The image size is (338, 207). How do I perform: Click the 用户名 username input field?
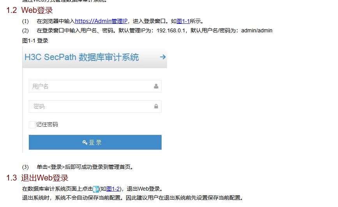coord(95,86)
